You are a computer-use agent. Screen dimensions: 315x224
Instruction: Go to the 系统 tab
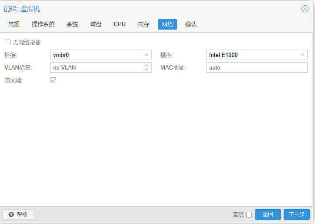point(72,24)
